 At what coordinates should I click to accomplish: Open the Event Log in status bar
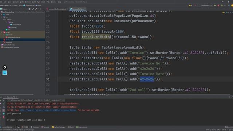pos(229,127)
